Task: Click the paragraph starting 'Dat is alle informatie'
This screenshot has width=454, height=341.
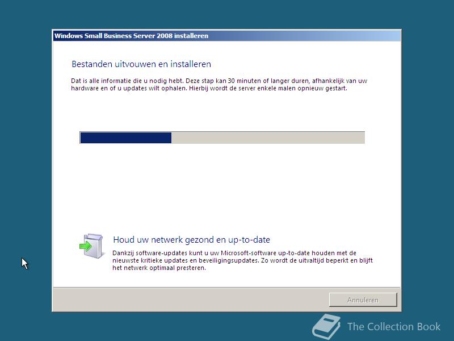Action: [219, 84]
